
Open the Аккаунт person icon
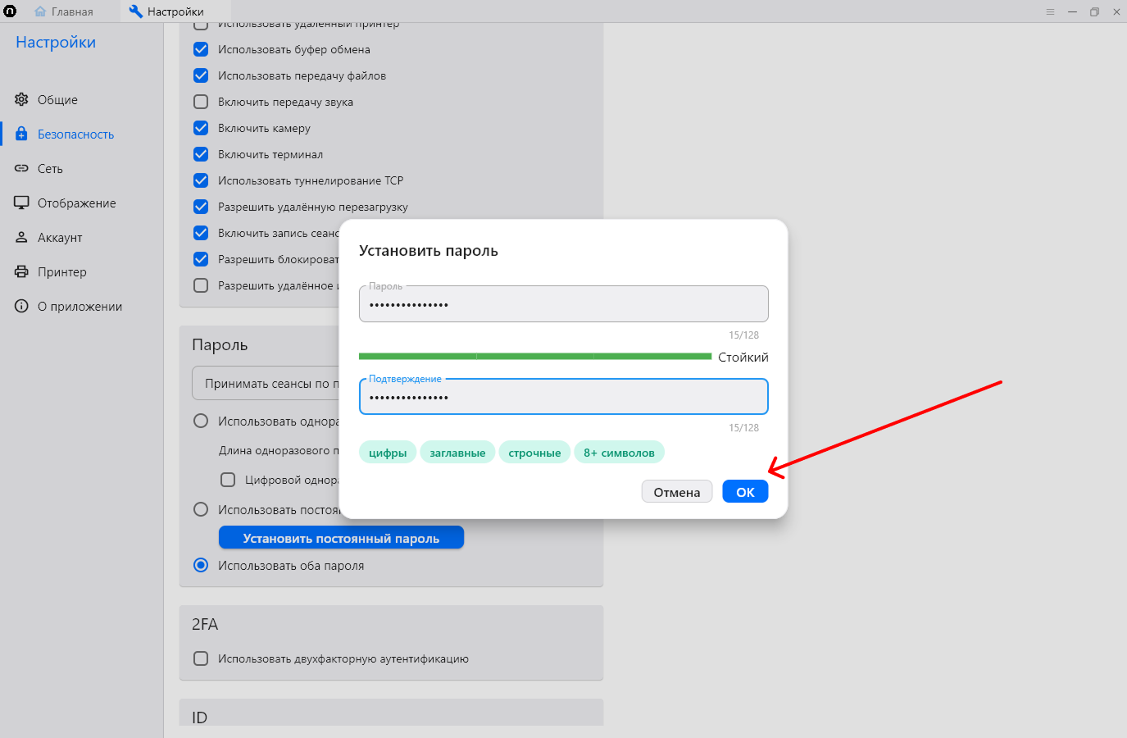click(x=21, y=238)
